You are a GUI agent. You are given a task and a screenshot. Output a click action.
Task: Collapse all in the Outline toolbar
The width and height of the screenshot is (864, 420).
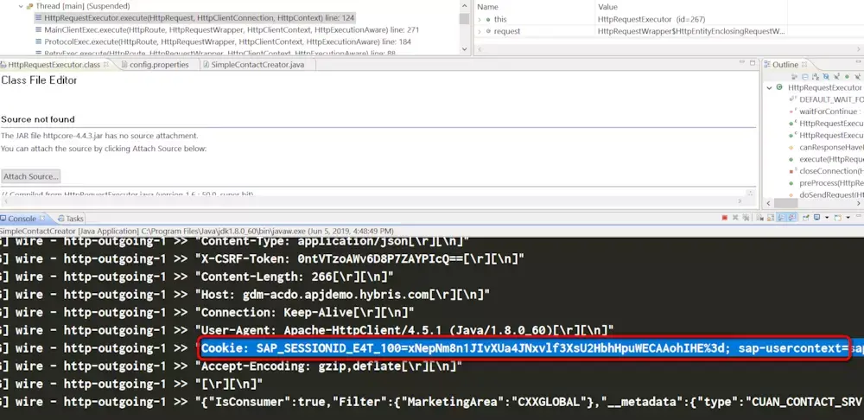805,77
